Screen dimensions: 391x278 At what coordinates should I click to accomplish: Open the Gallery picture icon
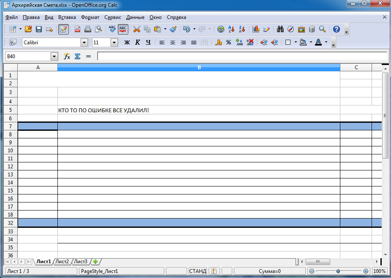[301, 30]
